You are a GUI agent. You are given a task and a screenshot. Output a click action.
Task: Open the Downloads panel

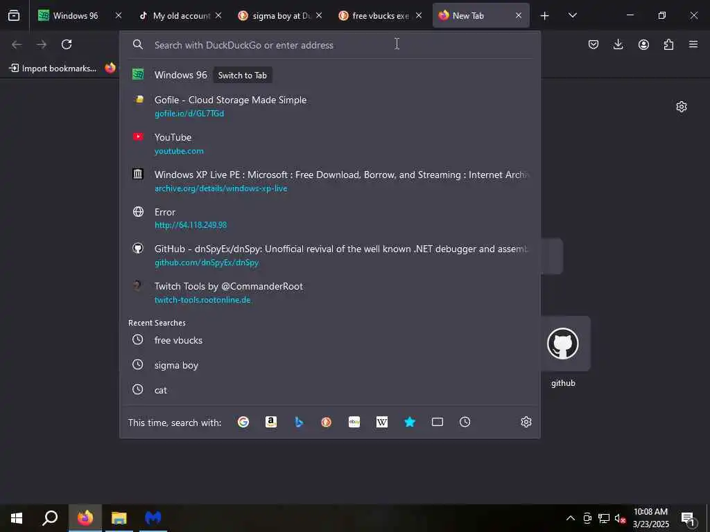point(618,44)
